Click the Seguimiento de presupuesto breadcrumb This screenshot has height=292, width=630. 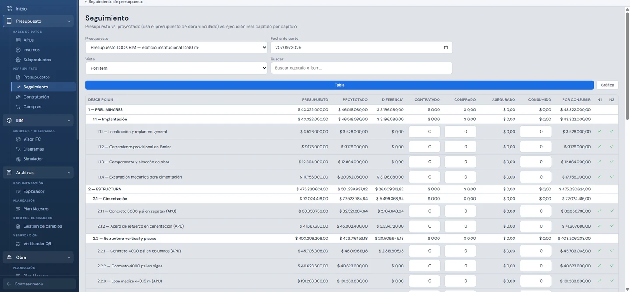pyautogui.click(x=116, y=2)
